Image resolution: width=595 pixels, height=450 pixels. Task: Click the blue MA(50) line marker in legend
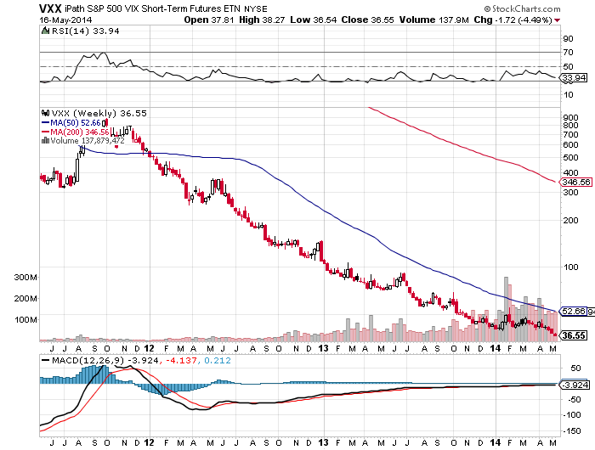45,123
